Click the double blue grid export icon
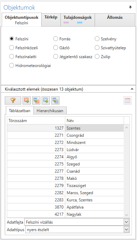Image resolution: width=137 pixels, height=240 pixels. [55, 101]
